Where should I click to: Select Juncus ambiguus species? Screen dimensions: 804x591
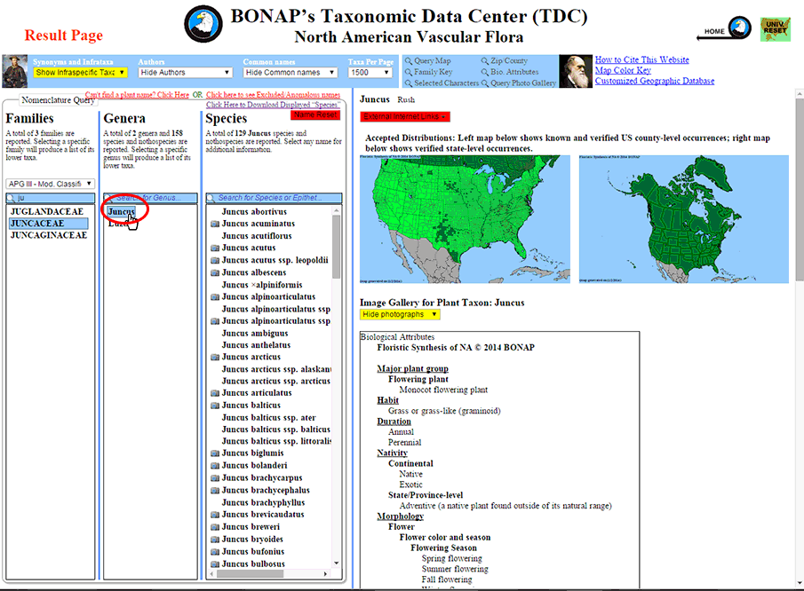click(255, 334)
